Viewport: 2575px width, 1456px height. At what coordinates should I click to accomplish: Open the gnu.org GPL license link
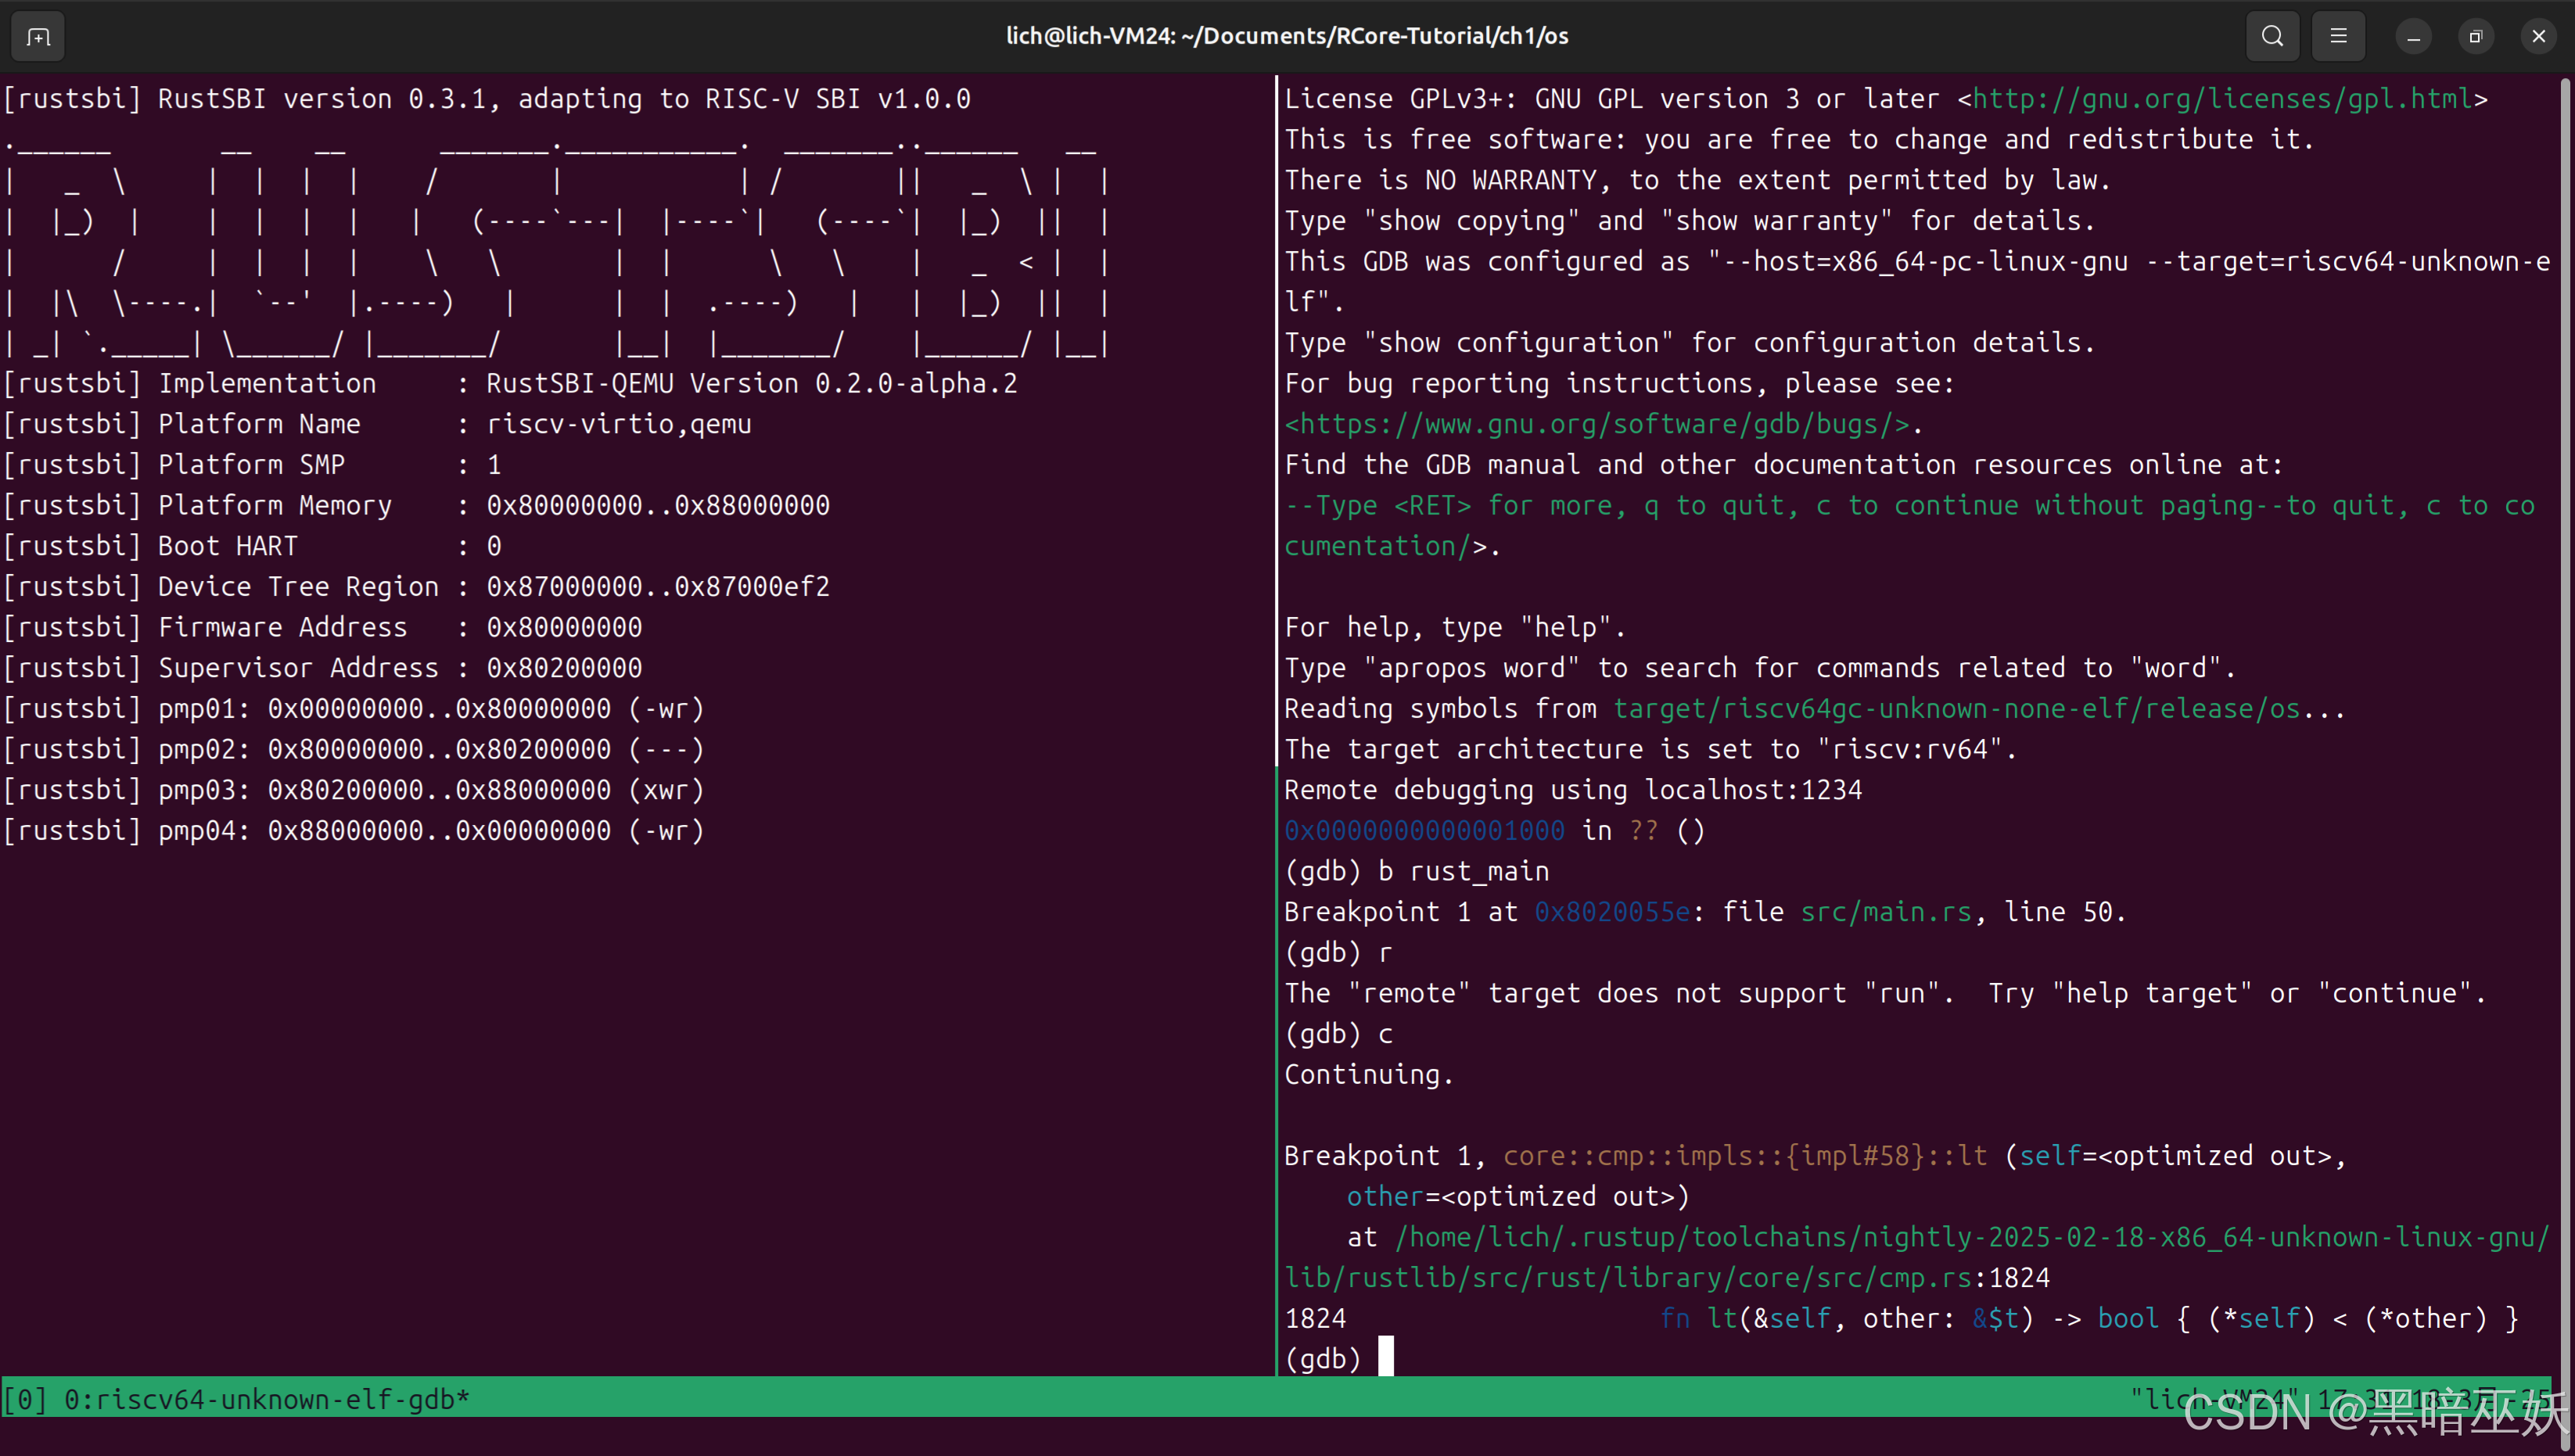tap(2222, 99)
